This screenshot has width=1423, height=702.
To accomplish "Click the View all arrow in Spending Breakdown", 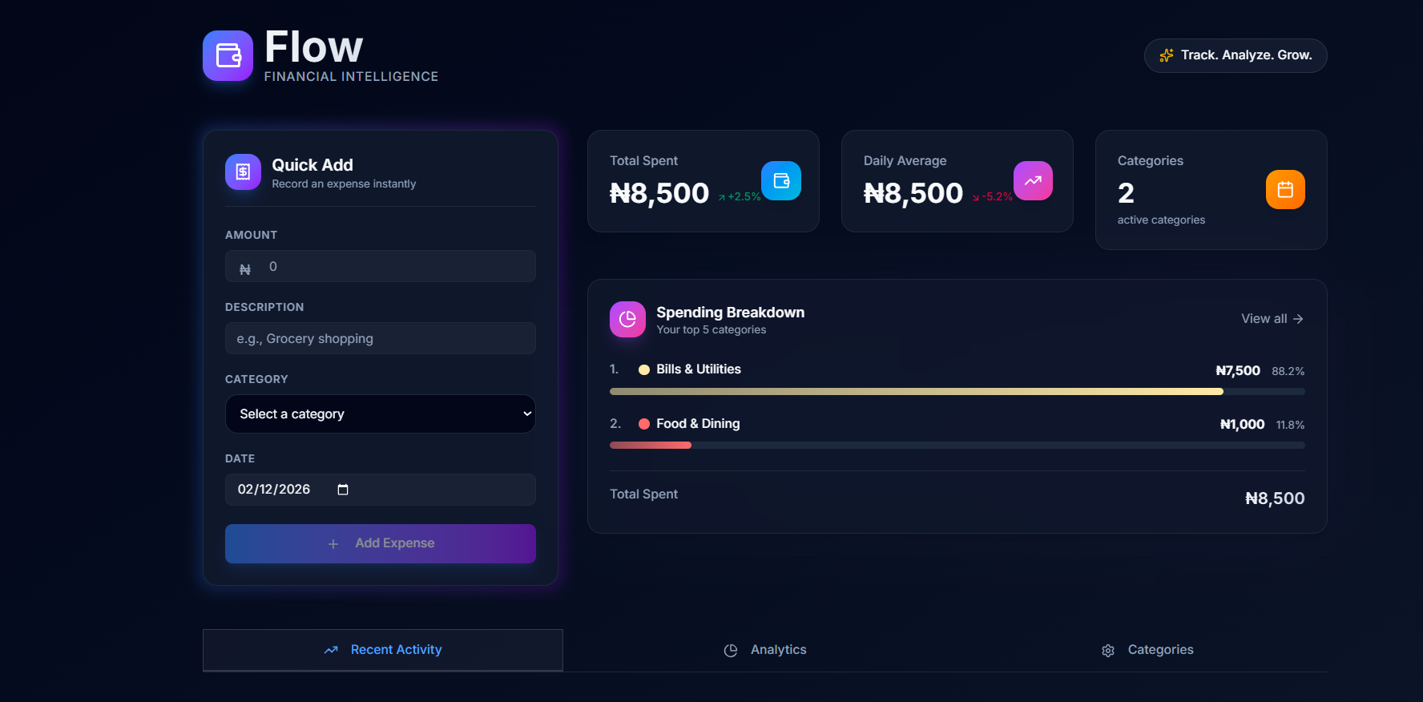I will pos(1298,318).
